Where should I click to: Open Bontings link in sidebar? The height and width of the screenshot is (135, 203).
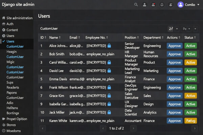13,113
